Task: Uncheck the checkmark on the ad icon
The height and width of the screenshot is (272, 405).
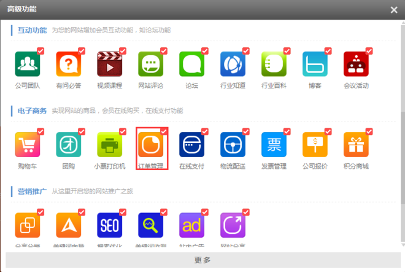Action: tap(205, 212)
